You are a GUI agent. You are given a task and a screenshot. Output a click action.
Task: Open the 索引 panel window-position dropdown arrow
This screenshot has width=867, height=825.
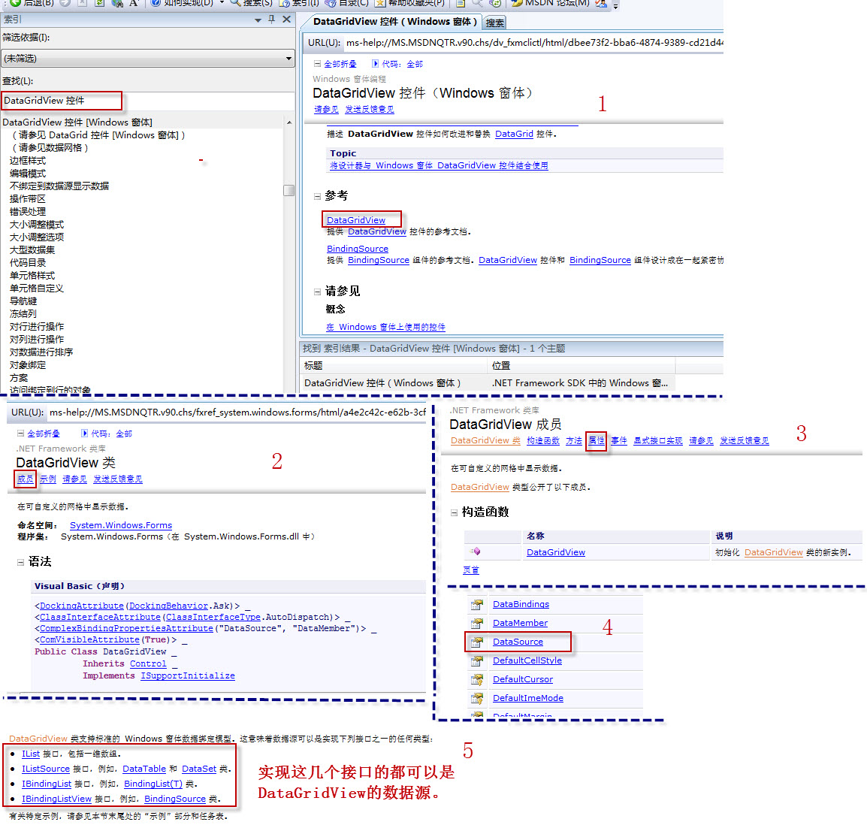[258, 20]
